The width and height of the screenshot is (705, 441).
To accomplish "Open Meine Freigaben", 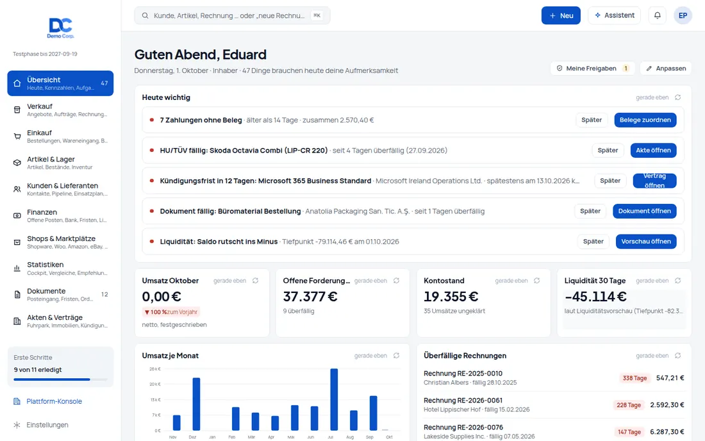I will (x=593, y=69).
